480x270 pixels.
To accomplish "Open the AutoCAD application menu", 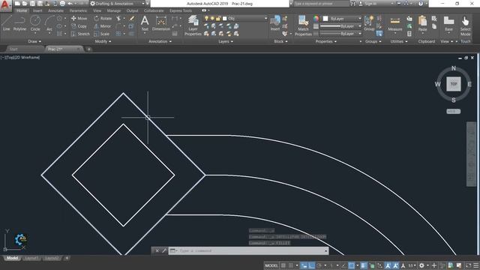I will click(x=5, y=5).
